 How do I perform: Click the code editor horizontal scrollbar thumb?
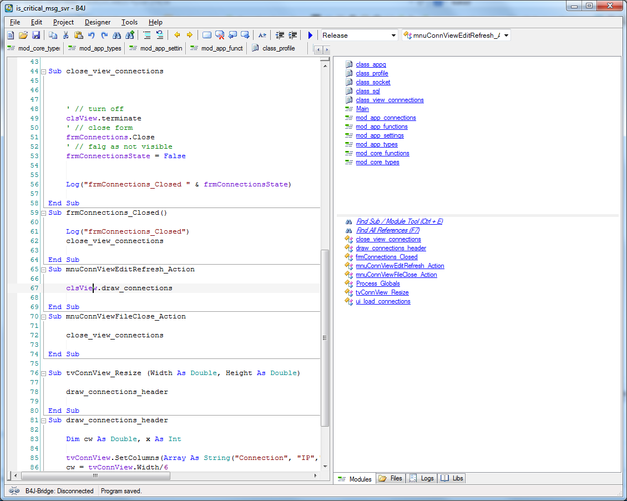(95, 475)
